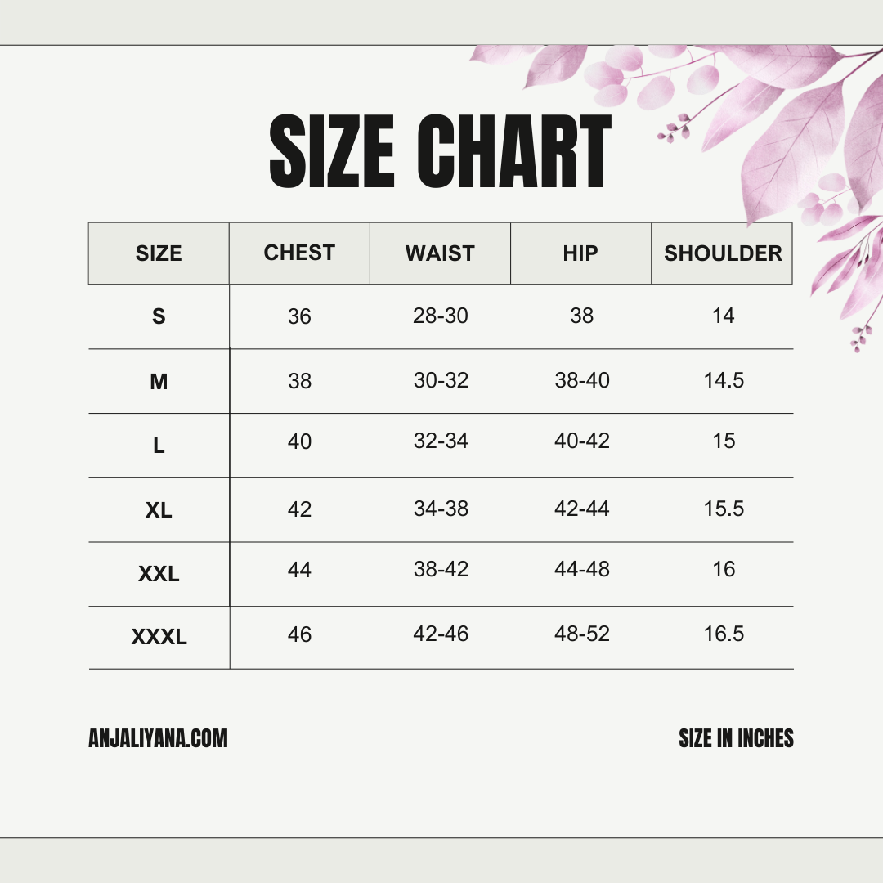This screenshot has height=883, width=883.
Task: Select shoulder value 16.5
Action: [x=724, y=634]
